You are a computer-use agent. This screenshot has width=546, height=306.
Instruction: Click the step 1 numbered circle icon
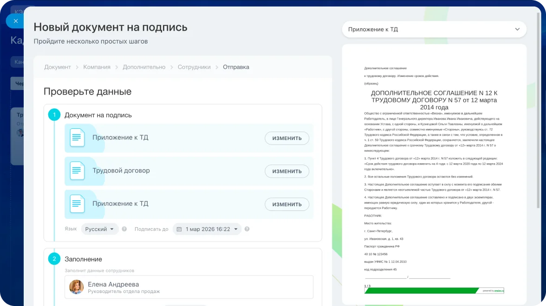(x=54, y=114)
